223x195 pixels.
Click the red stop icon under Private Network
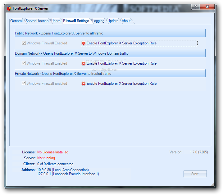click(84, 84)
